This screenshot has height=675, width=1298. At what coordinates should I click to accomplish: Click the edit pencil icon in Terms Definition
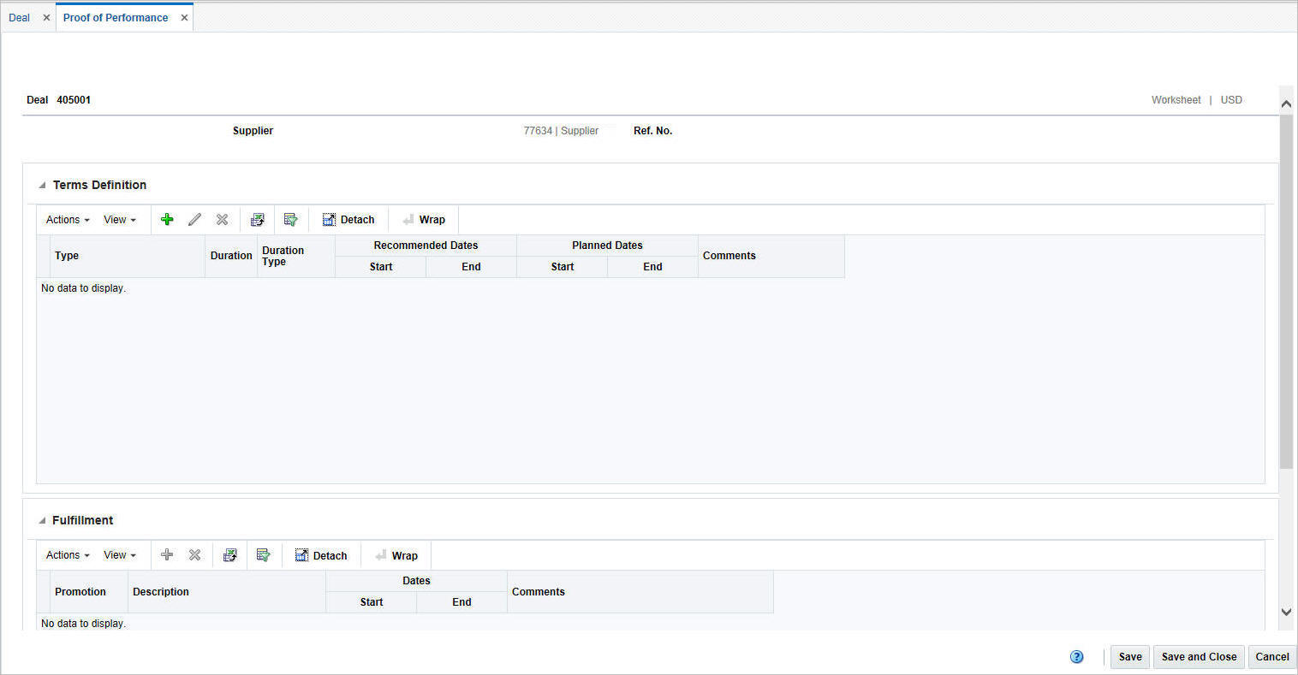click(194, 220)
